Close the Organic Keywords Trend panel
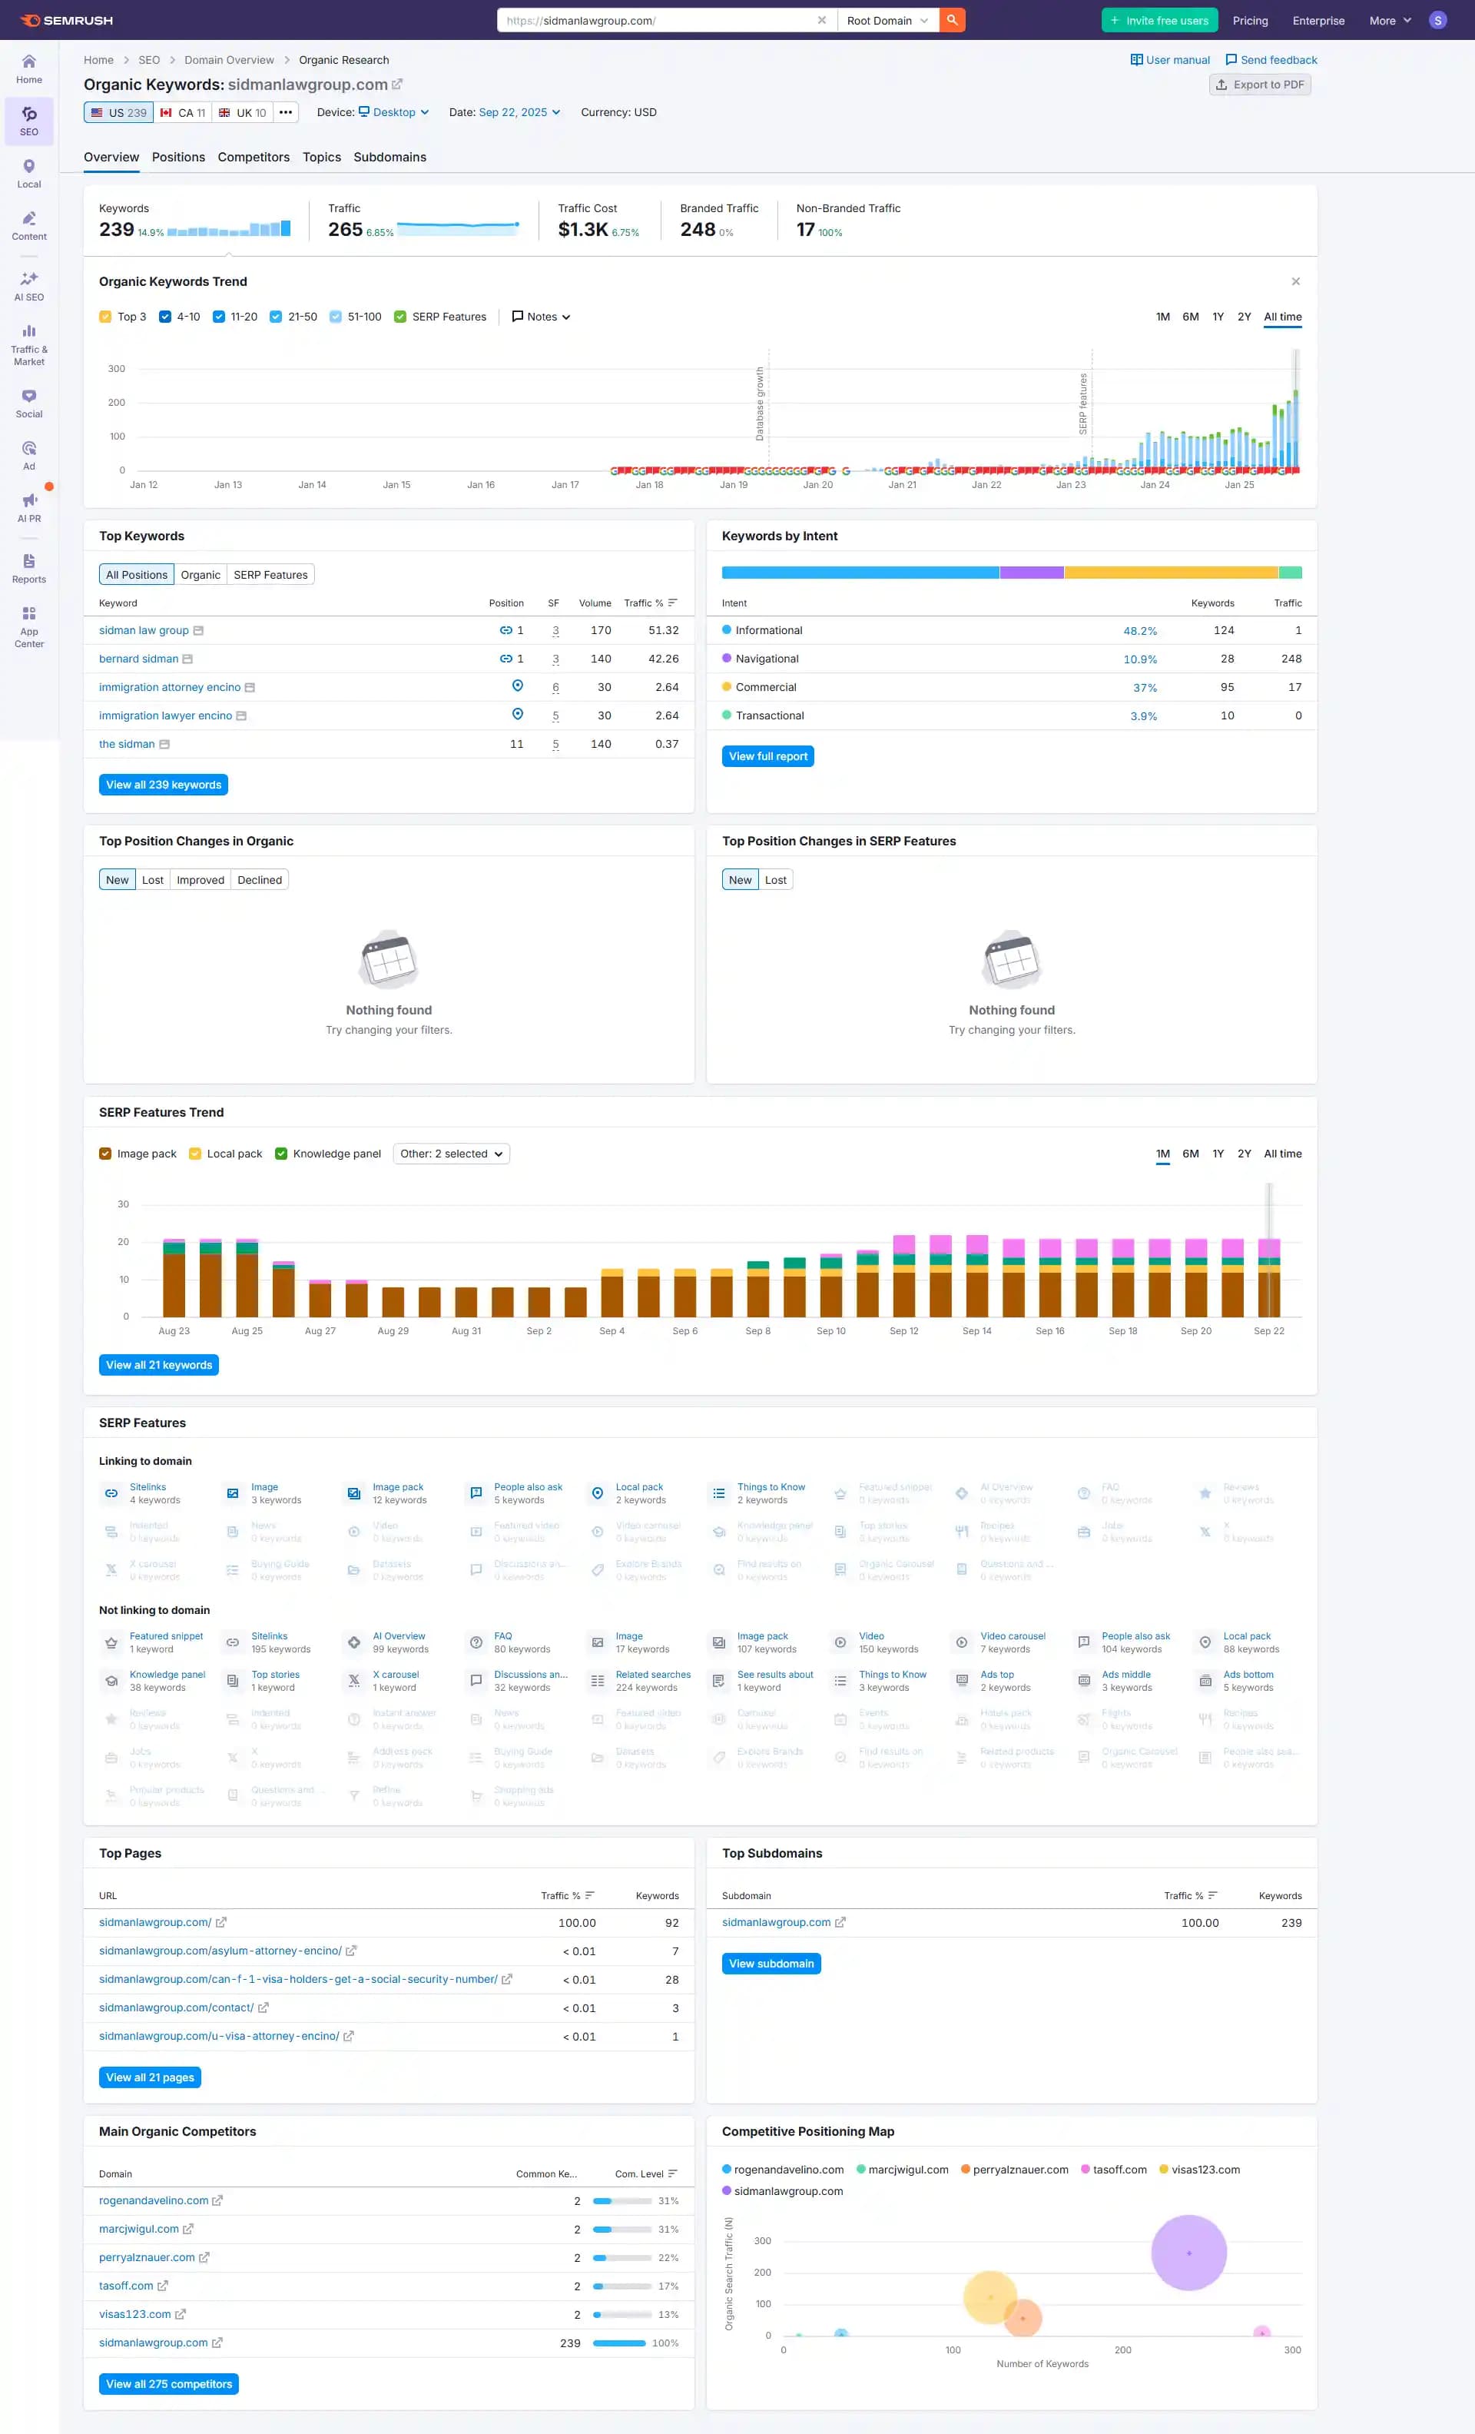 [x=1295, y=281]
